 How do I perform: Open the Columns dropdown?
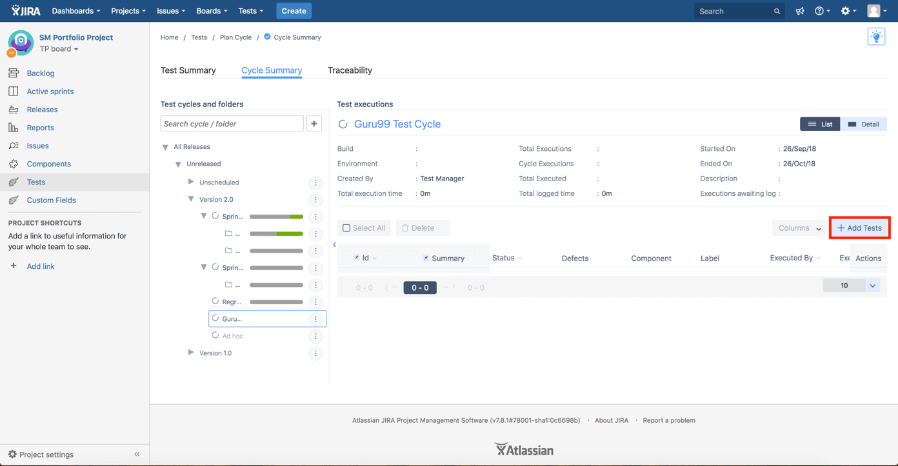tap(799, 228)
